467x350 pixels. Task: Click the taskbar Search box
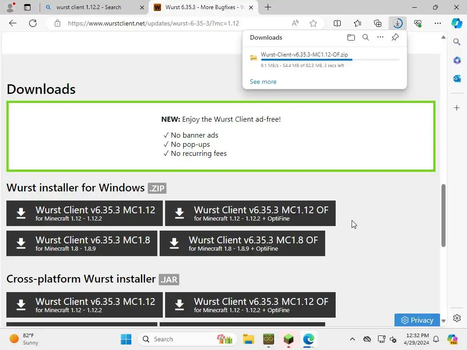(187, 339)
